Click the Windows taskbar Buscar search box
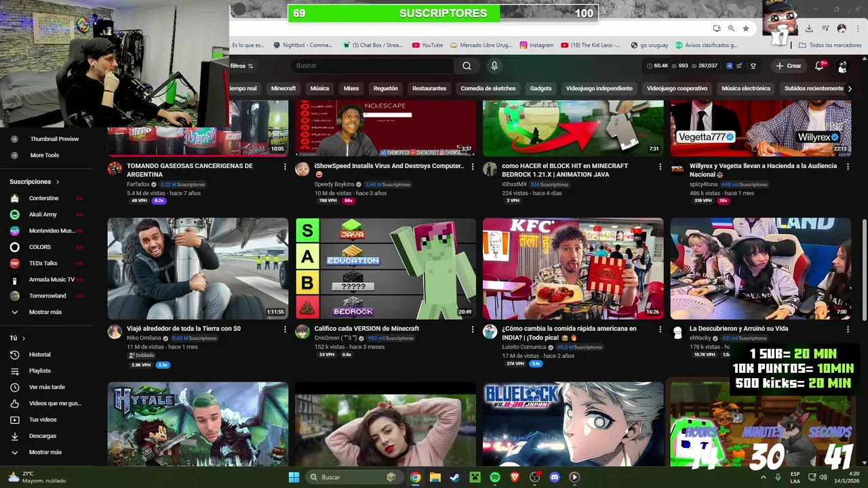Screen dimensions: 868x488 (355, 477)
